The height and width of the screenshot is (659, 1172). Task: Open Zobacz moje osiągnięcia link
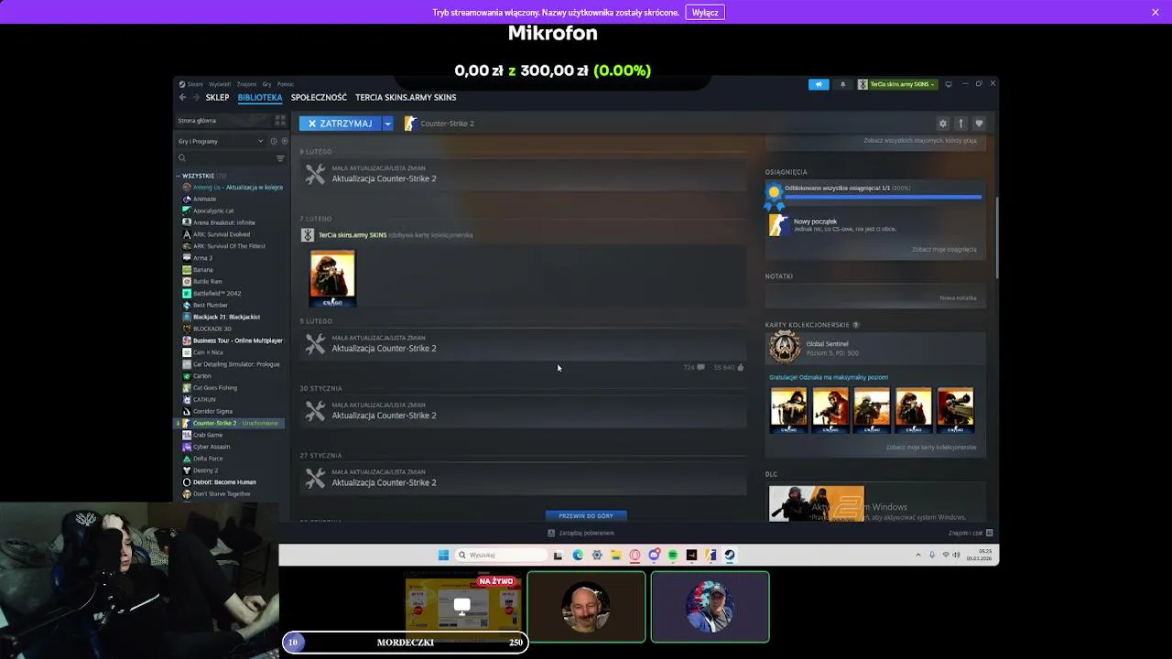944,249
